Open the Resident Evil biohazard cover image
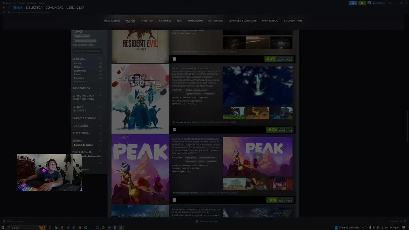Screen dimensions: 409x230 click(140, 47)
